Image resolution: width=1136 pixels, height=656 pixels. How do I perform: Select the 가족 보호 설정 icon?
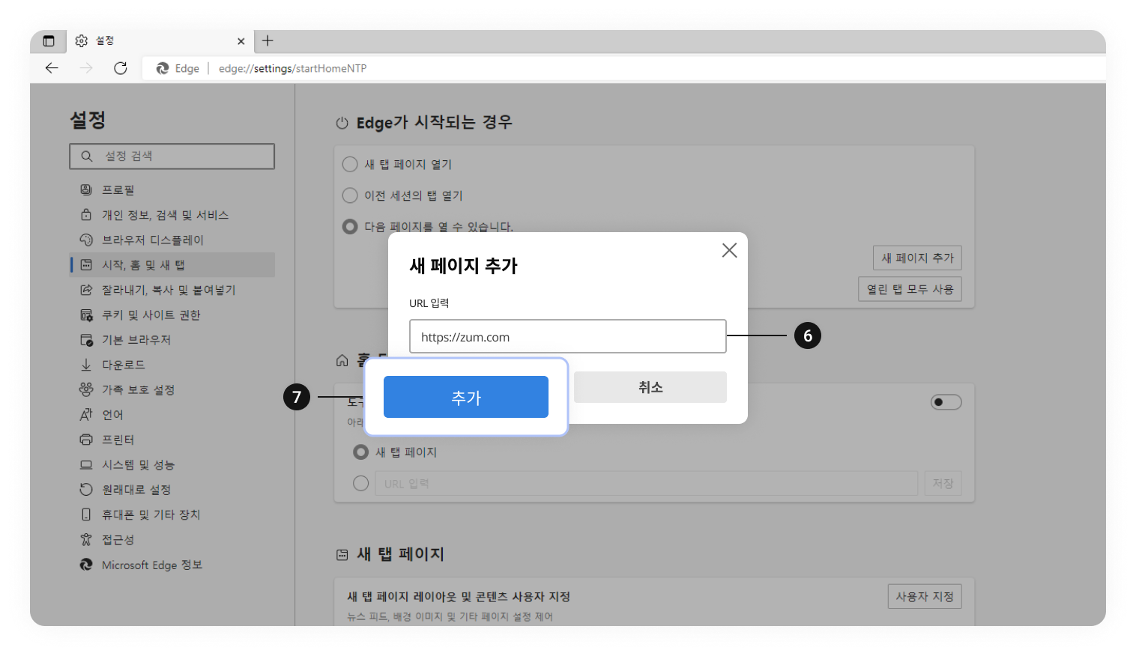click(86, 389)
